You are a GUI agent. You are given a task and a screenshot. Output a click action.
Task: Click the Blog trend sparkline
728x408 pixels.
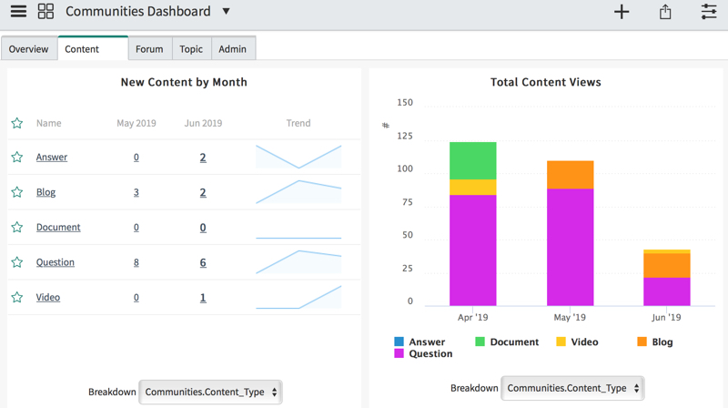click(x=298, y=192)
